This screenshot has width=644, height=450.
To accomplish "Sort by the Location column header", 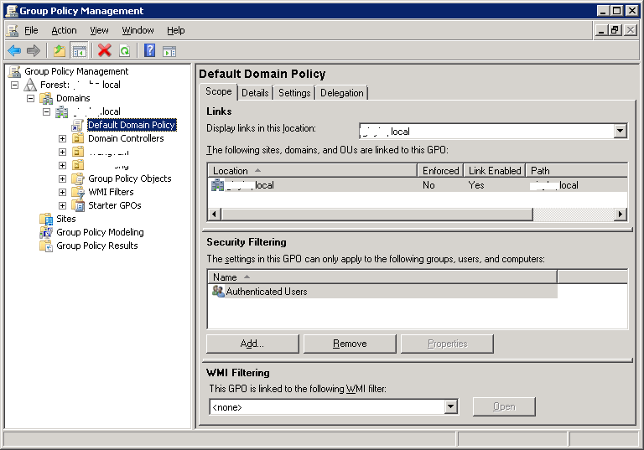I will (313, 170).
